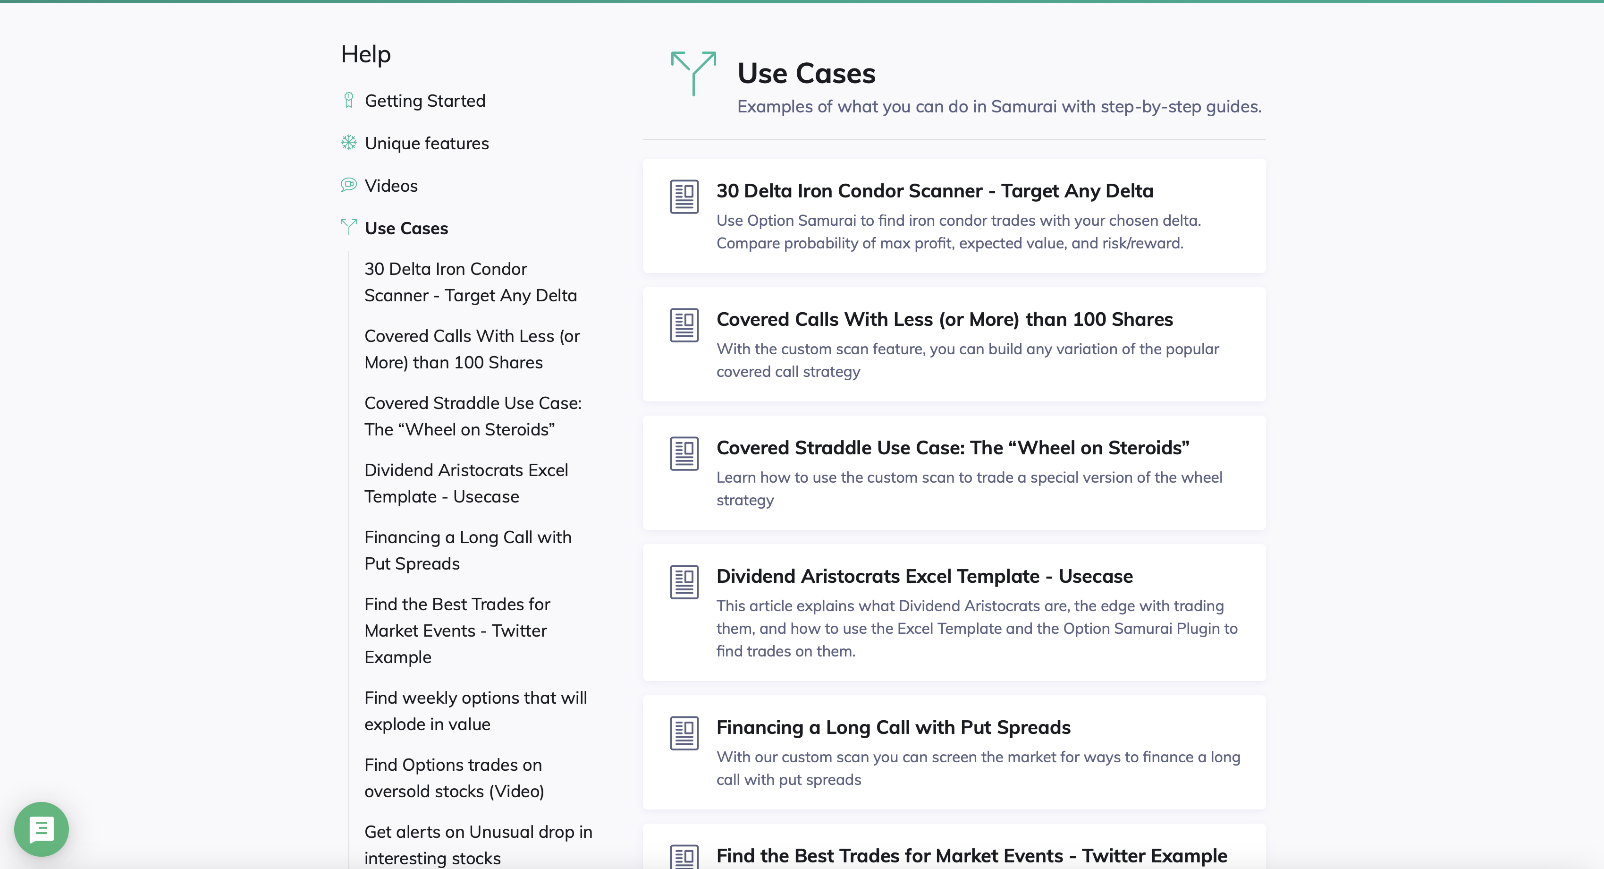Viewport: 1604px width, 869px height.
Task: Open Unique features in the sidebar
Action: (x=427, y=143)
